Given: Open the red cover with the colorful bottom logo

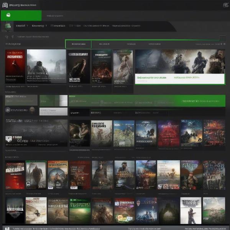Looking at the screenshot, I should [x=124, y=211].
